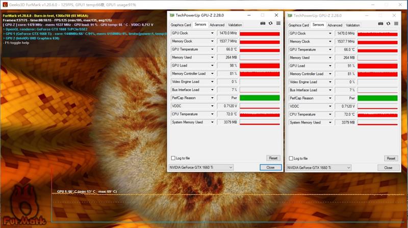Image resolution: width=408 pixels, height=228 pixels.
Task: Click the refresh icon in left GPU-Z window
Action: tap(271, 23)
